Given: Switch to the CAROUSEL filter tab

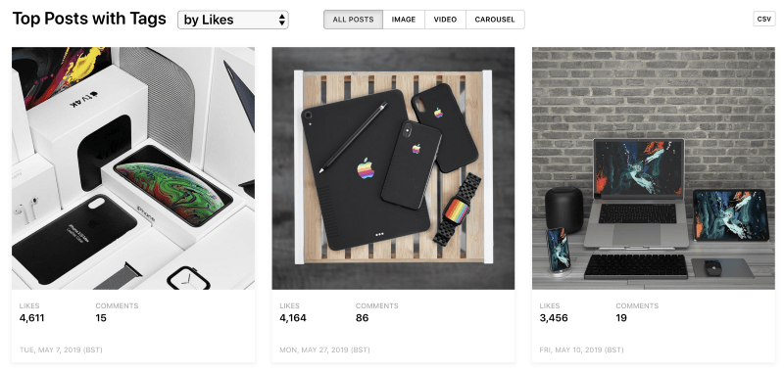Looking at the screenshot, I should pos(495,20).
